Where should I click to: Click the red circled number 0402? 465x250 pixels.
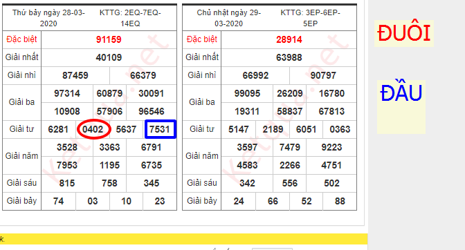93,129
